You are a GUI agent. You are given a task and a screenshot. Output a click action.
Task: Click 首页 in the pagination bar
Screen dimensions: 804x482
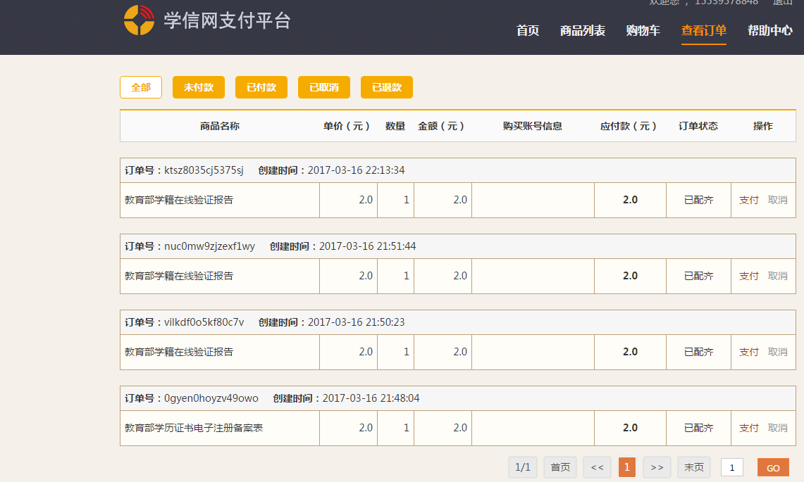point(559,467)
